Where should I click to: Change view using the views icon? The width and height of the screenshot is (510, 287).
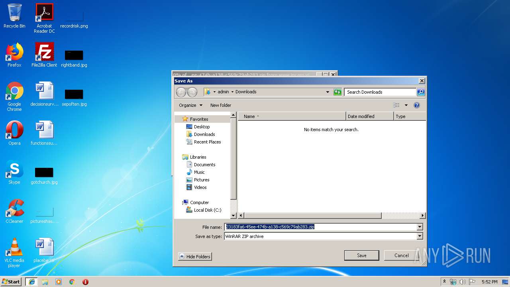[x=396, y=105]
